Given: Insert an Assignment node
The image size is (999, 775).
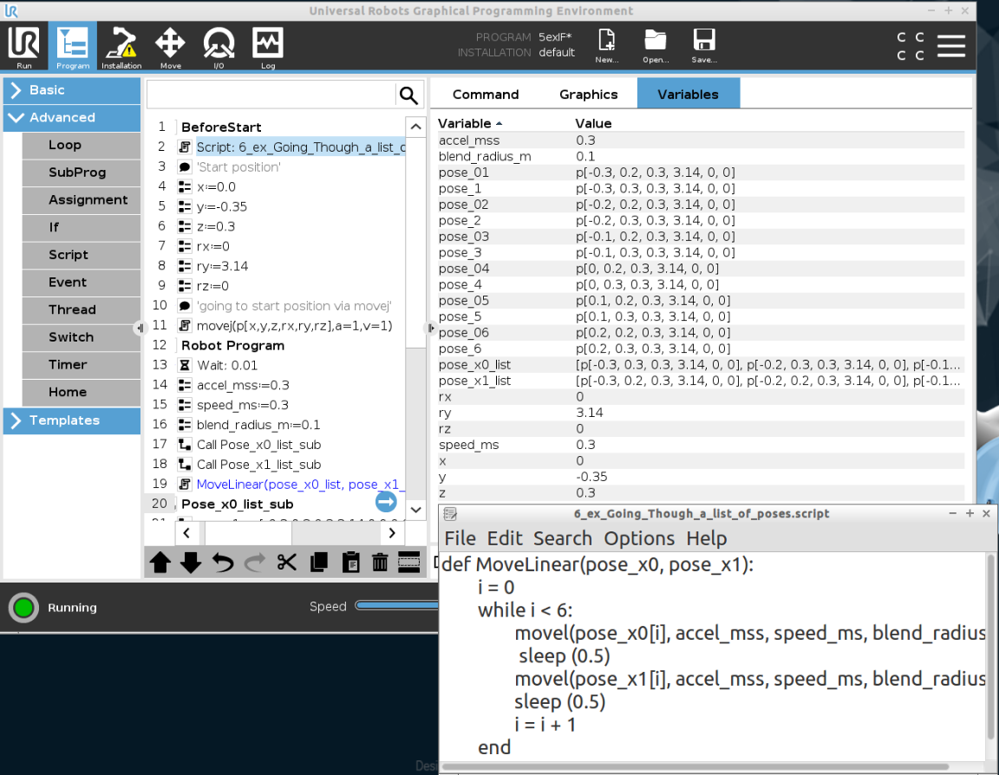Looking at the screenshot, I should coord(81,200).
